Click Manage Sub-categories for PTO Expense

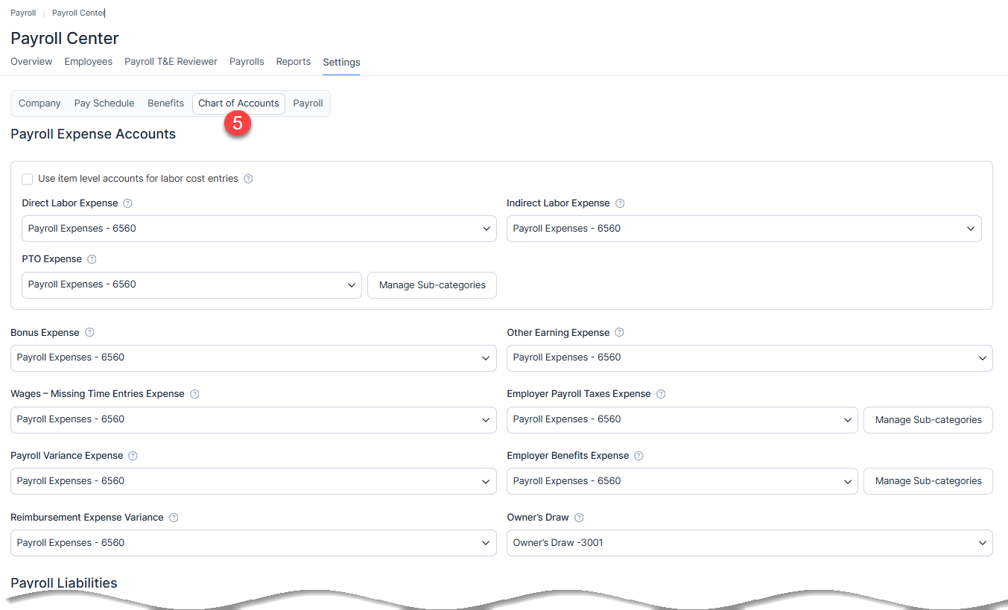(432, 285)
